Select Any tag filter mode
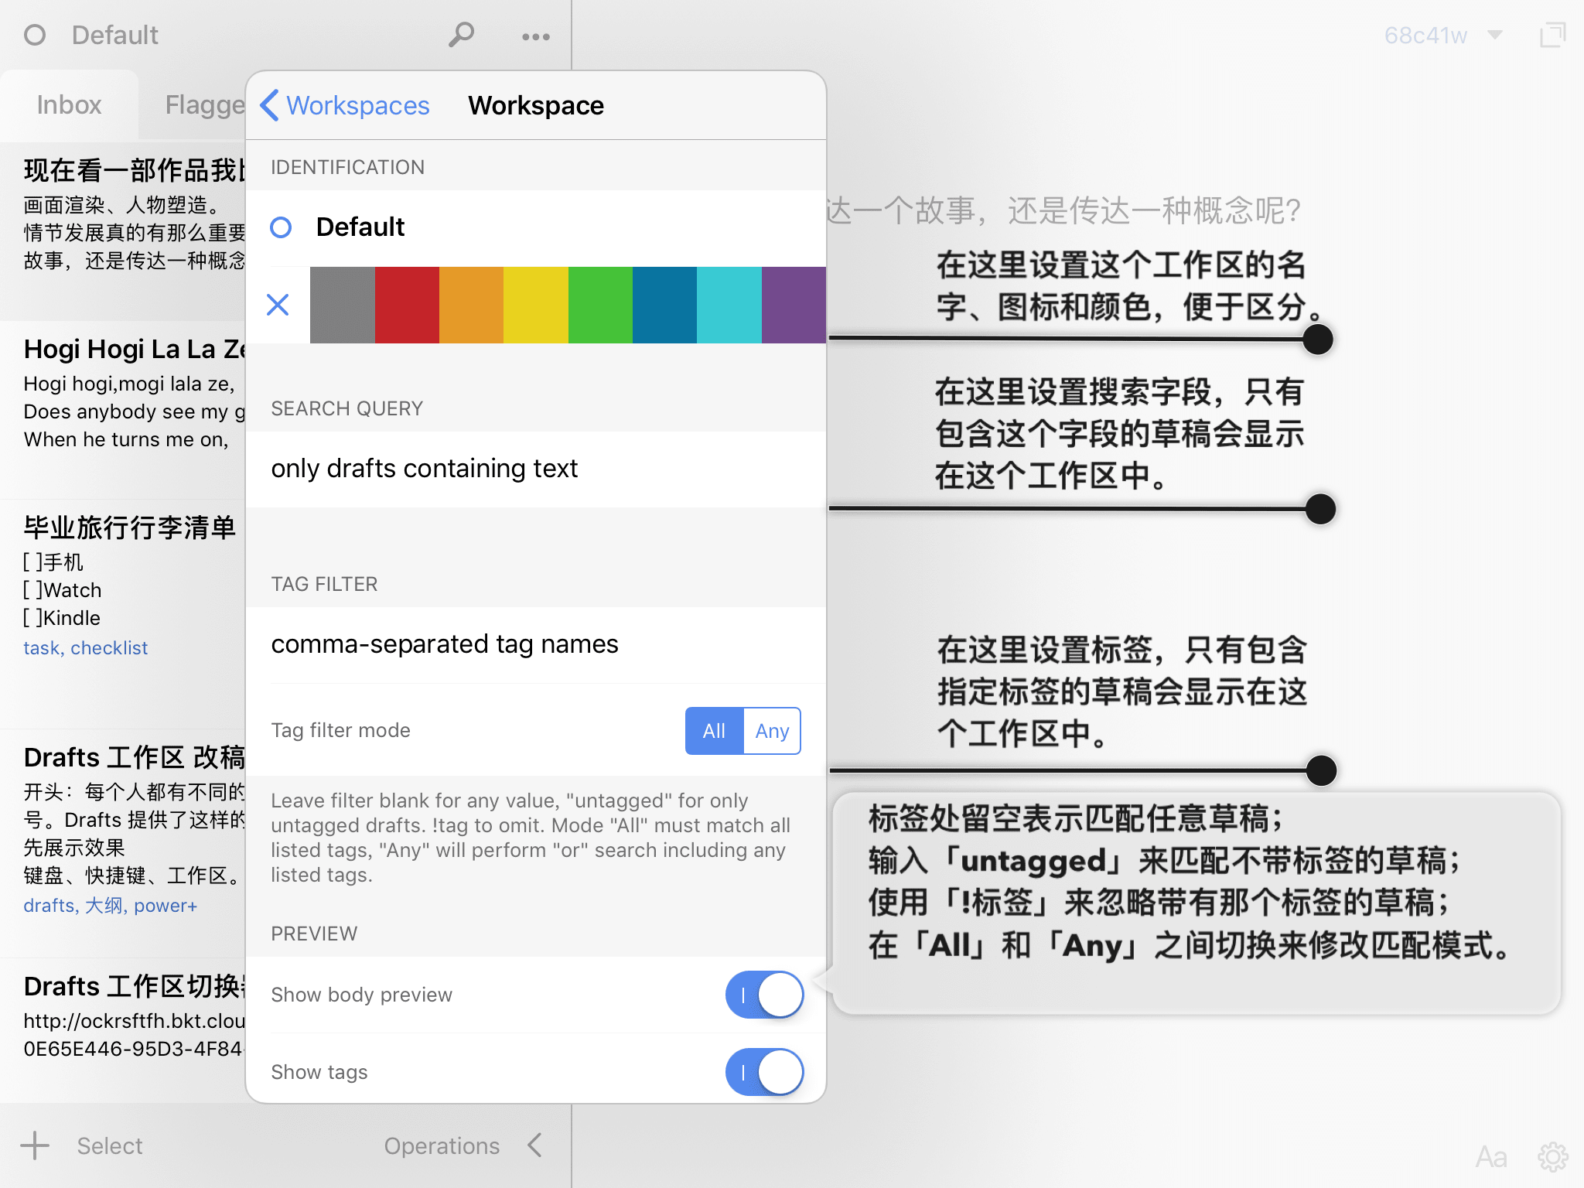Screen dimensions: 1584x1188 point(772,731)
